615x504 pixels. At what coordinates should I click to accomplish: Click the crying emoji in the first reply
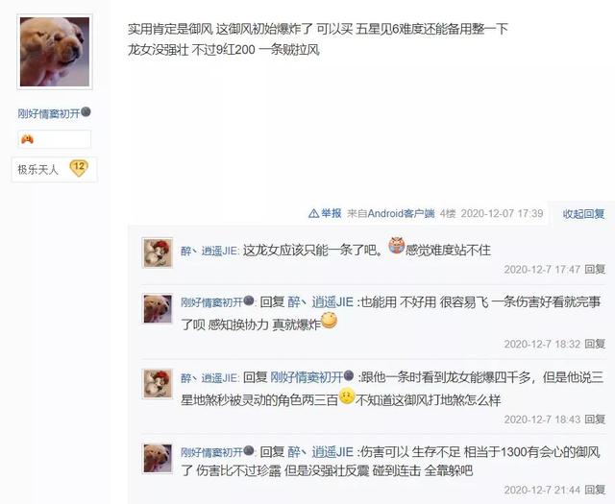pos(396,246)
